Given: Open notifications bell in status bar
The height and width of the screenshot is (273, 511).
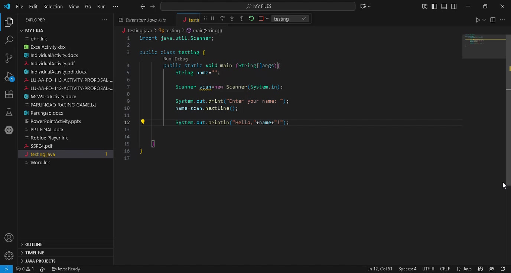Looking at the screenshot, I should coord(503,269).
